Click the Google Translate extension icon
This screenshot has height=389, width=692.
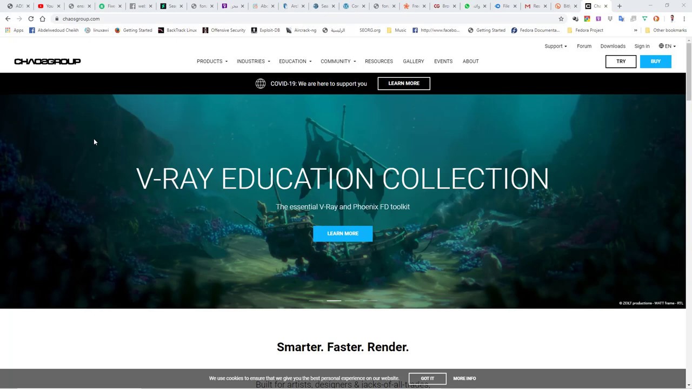coord(621,19)
